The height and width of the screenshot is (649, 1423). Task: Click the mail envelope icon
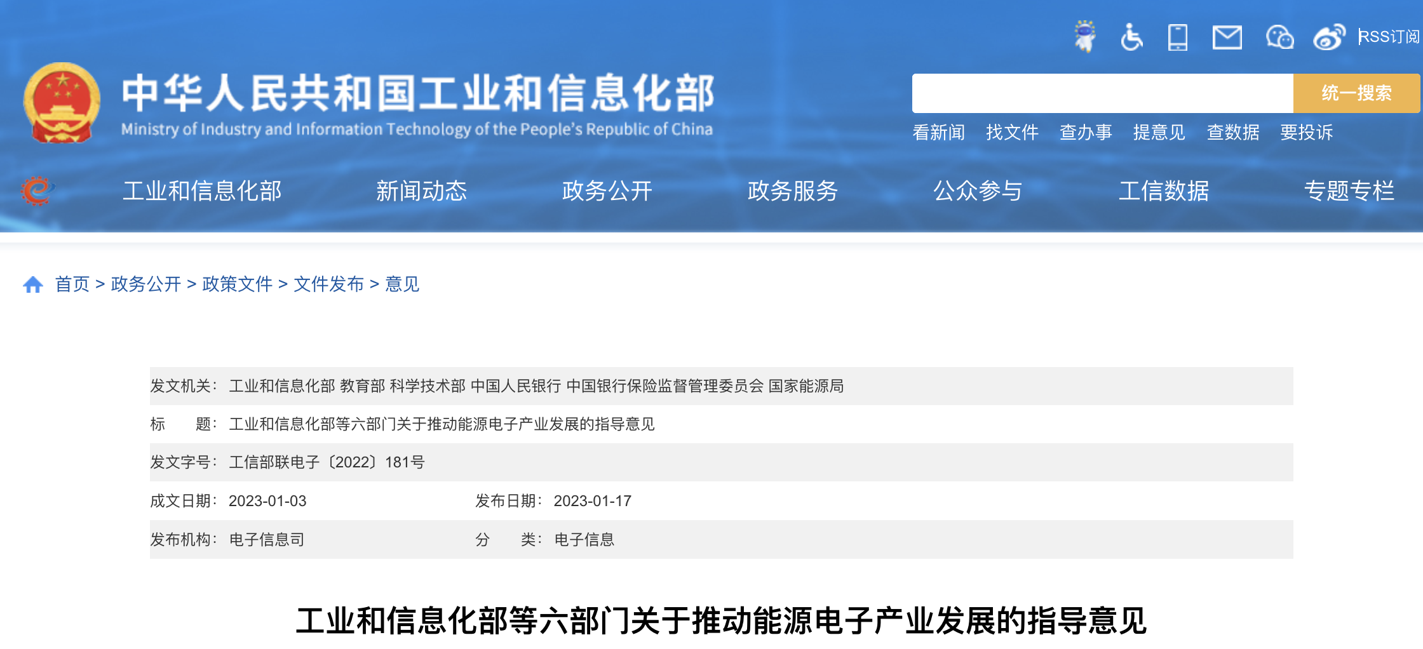click(x=1227, y=37)
